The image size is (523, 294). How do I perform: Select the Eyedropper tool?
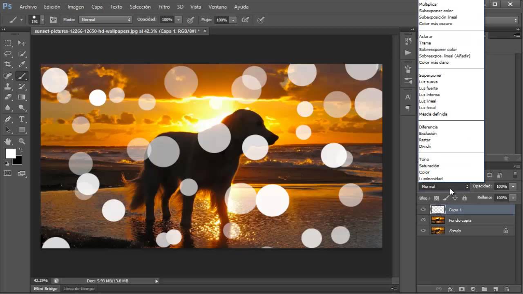pos(22,65)
